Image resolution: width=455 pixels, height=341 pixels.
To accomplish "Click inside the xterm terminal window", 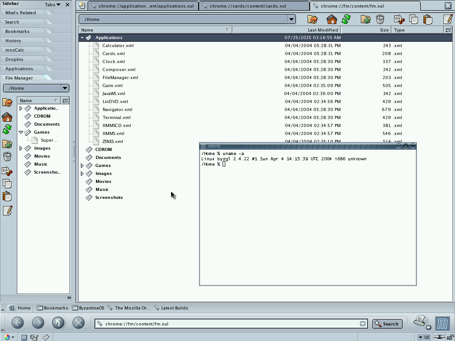I will click(x=308, y=217).
